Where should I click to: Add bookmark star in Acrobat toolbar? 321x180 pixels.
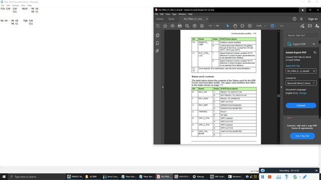pos(165,26)
